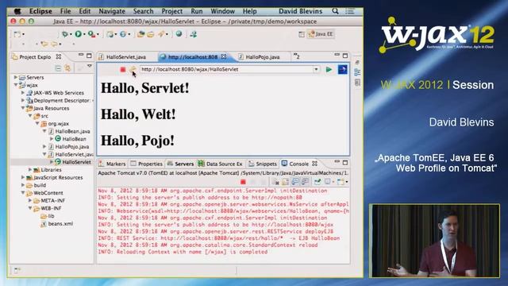The image size is (508, 286).
Task: Open the Window menu
Action: 222,11
